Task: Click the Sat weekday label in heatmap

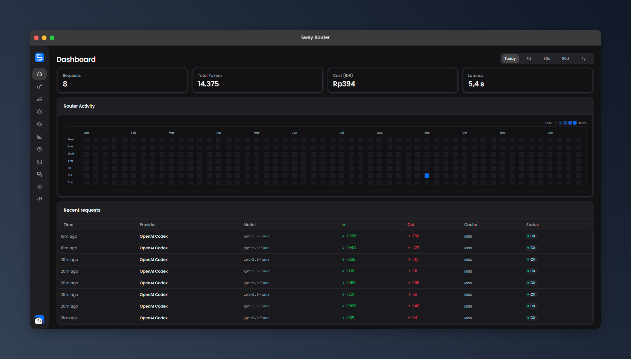Action: (70, 175)
